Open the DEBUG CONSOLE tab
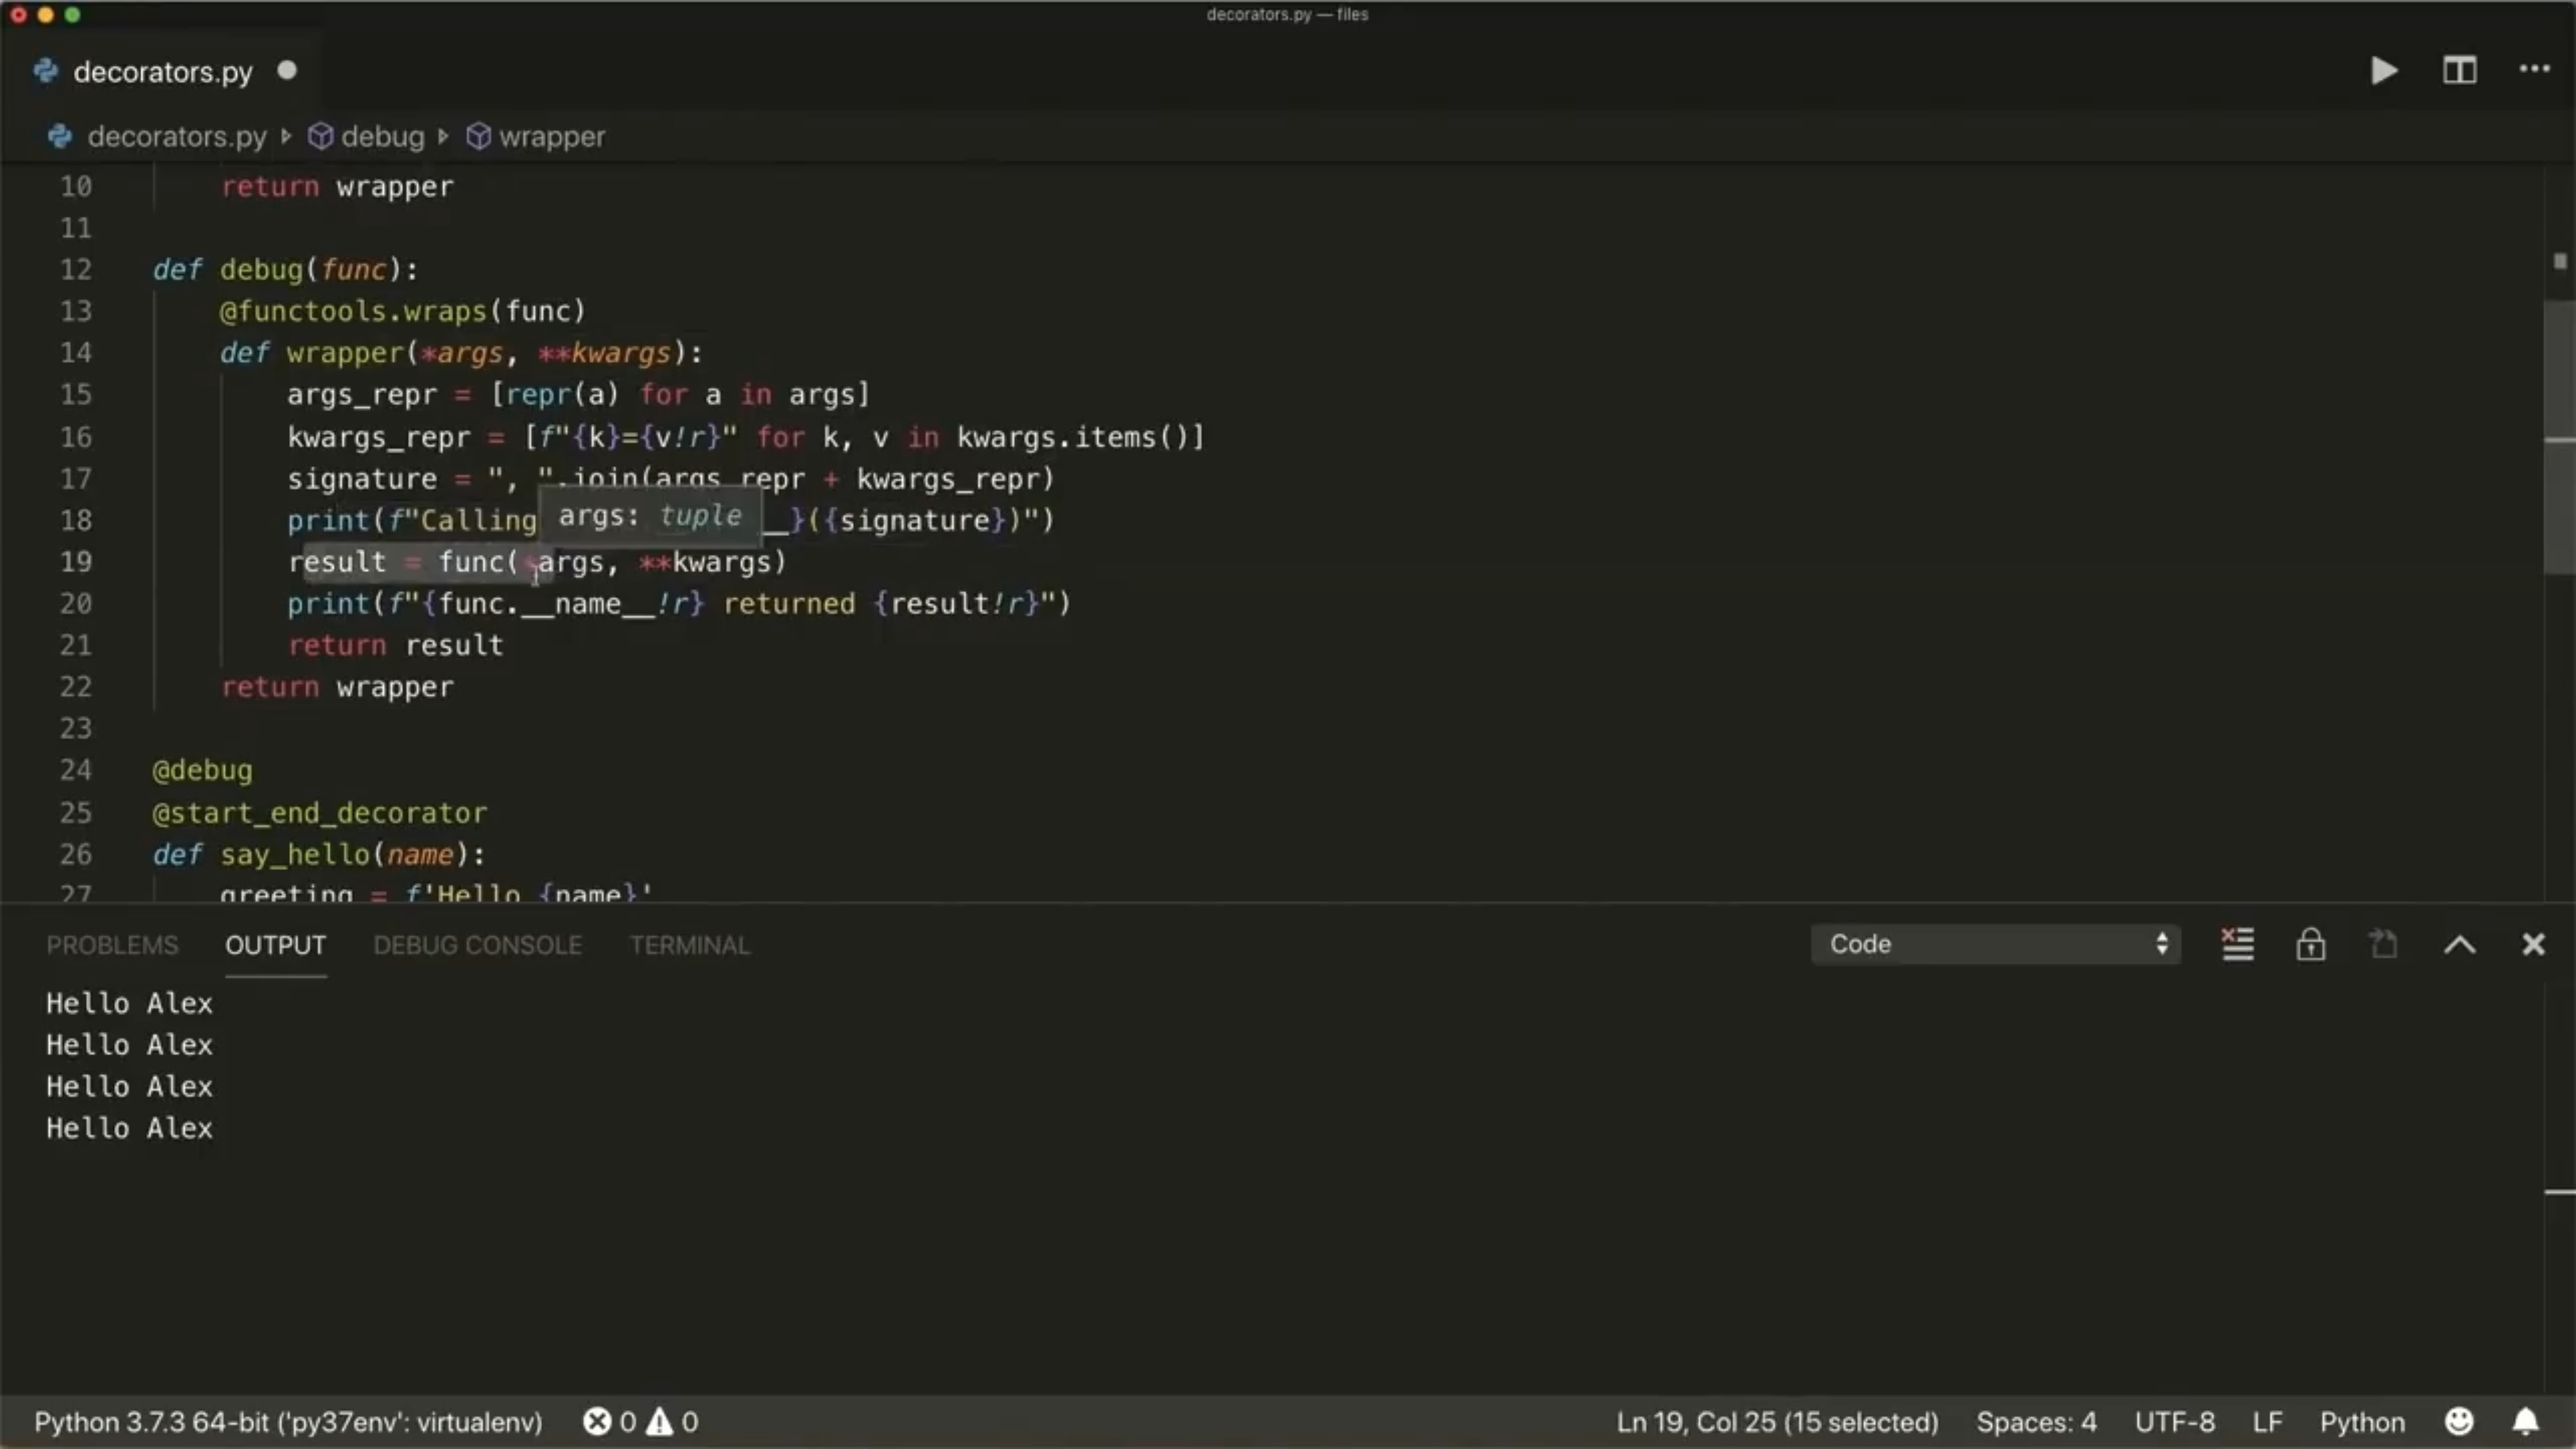The image size is (2576, 1449). [477, 945]
